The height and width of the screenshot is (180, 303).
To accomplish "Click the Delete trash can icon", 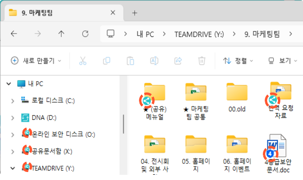I will tap(202, 61).
